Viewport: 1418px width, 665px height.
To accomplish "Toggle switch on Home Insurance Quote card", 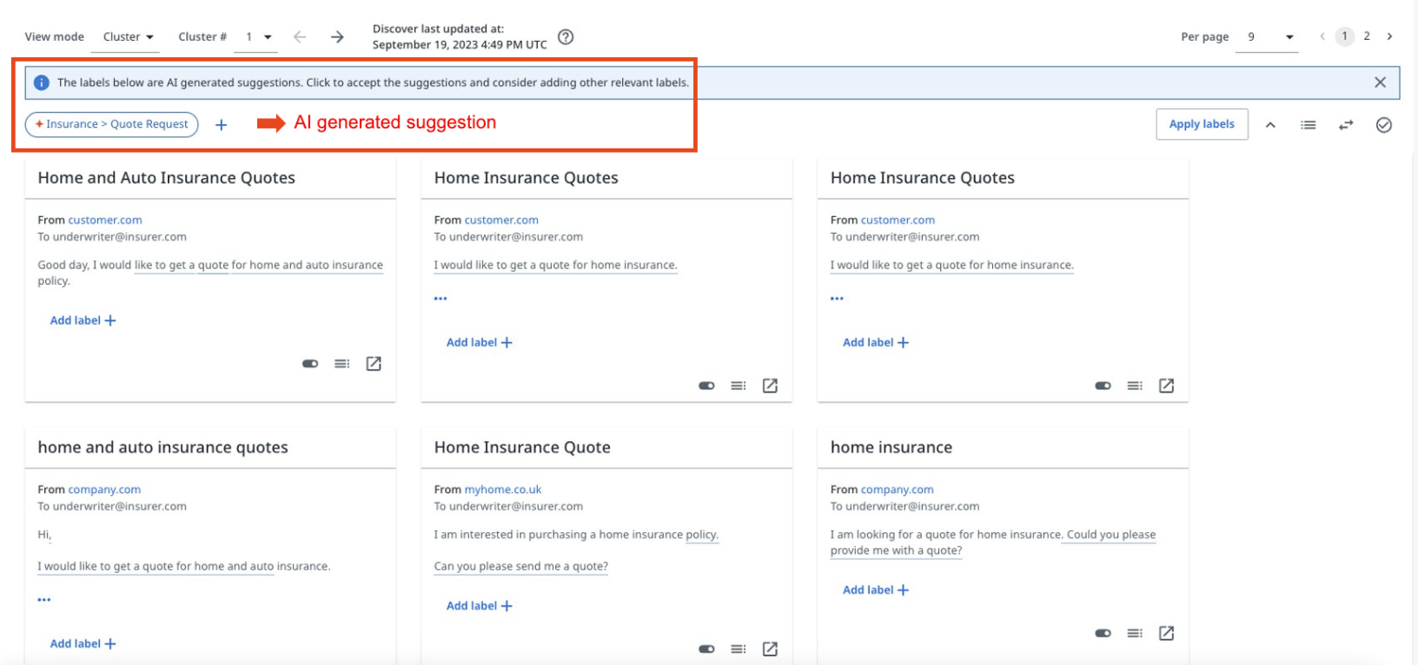I will point(706,649).
